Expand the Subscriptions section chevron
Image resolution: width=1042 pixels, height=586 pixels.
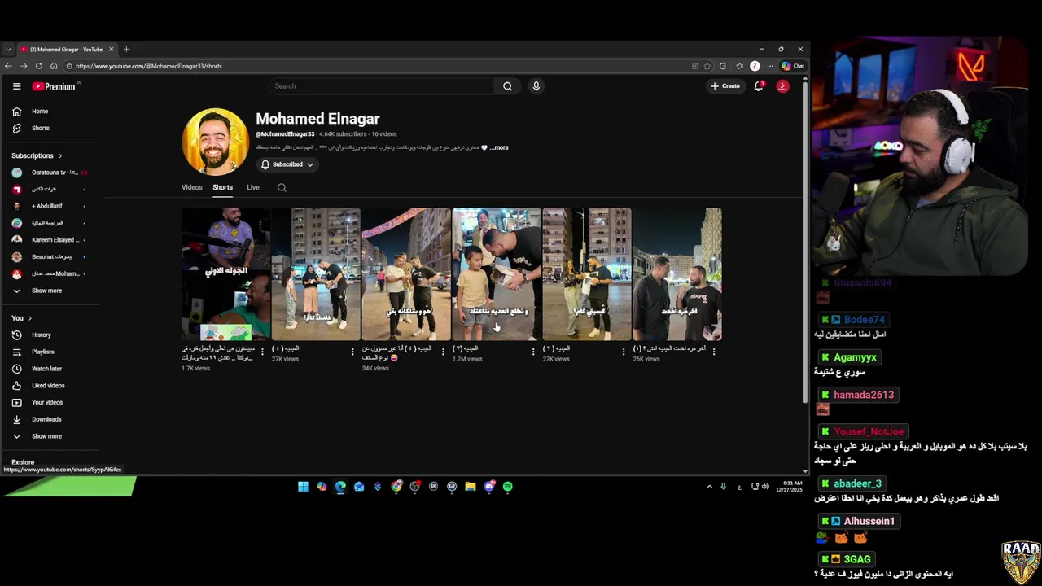point(60,155)
